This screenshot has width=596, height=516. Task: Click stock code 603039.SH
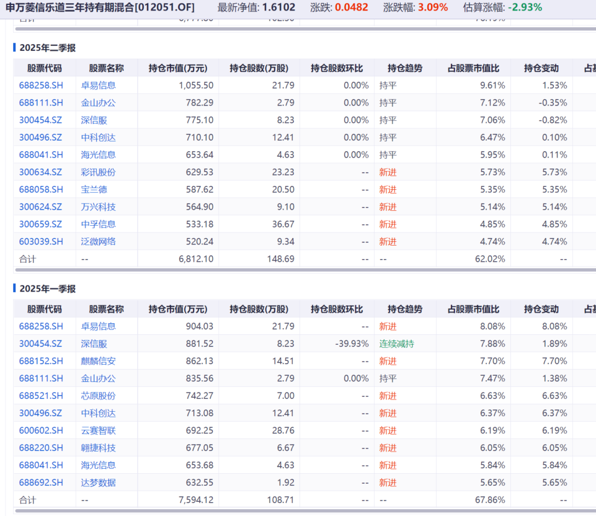(x=41, y=241)
